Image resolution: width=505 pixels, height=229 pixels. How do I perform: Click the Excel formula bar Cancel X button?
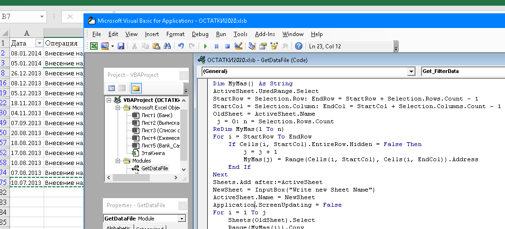[x=70, y=17]
